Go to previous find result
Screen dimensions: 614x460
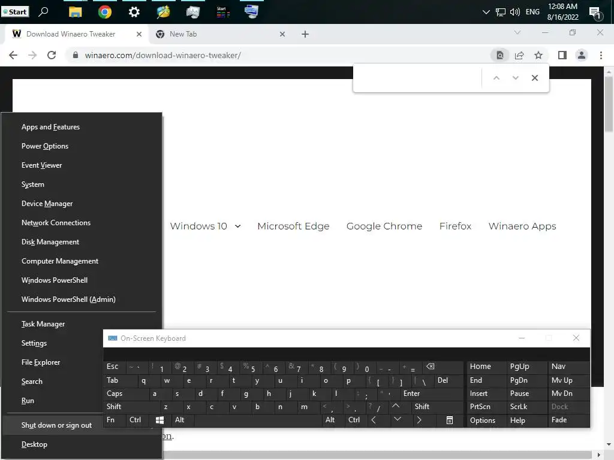pyautogui.click(x=496, y=78)
